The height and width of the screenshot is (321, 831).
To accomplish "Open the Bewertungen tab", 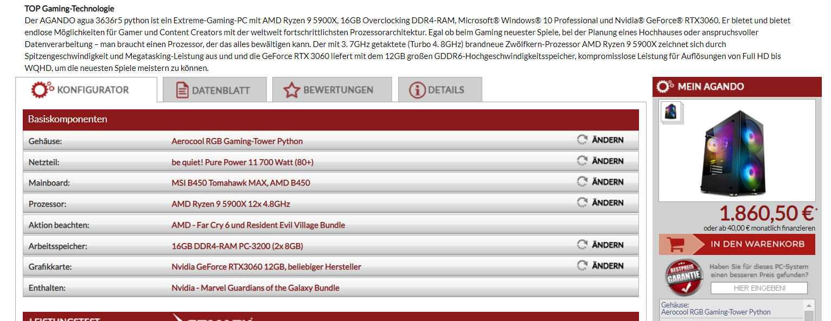I will pos(332,89).
